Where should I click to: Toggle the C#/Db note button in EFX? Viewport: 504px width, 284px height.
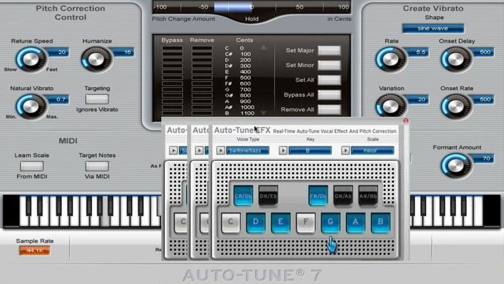[x=243, y=196]
